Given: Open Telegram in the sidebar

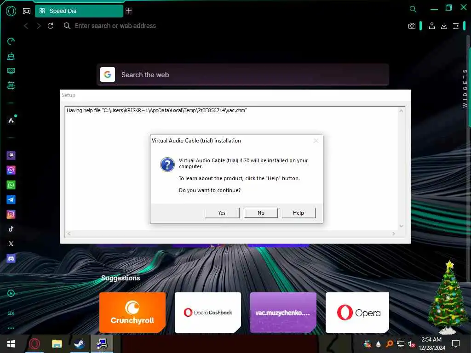Looking at the screenshot, I should click(x=11, y=199).
